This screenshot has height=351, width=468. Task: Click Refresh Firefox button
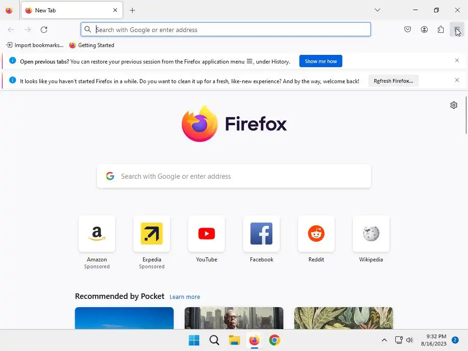(394, 81)
